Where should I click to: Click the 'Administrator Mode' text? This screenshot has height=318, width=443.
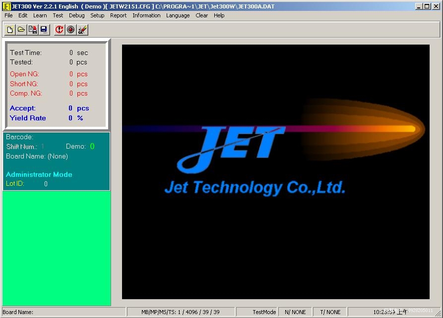coord(39,174)
